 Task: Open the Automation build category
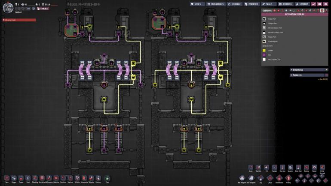[84, 179]
